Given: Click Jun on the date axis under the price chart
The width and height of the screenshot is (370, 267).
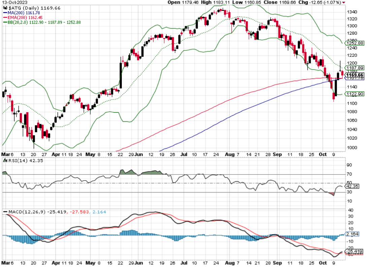Looking at the screenshot, I should pyautogui.click(x=139, y=155).
